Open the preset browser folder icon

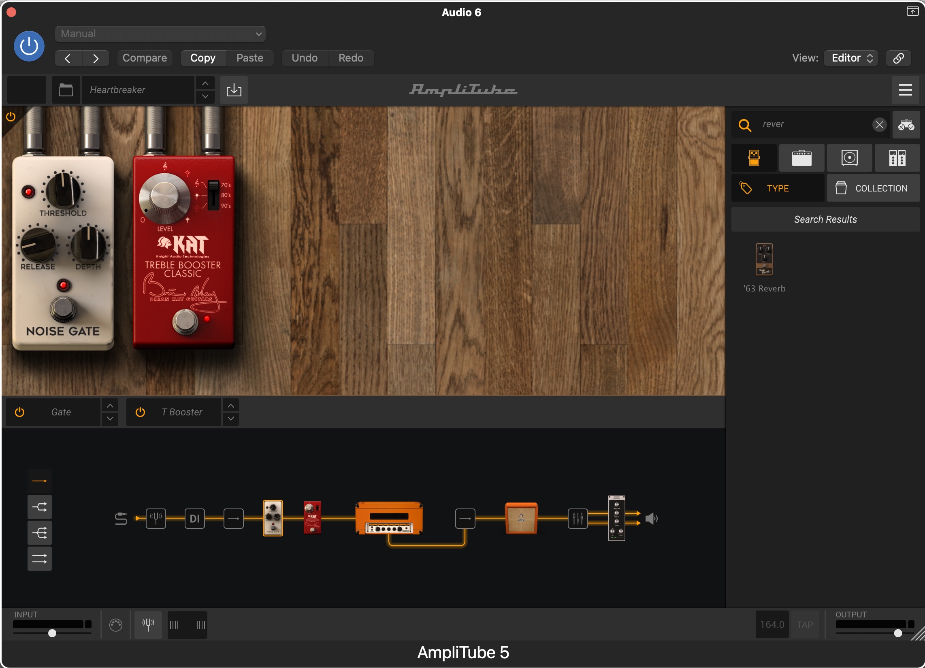coord(66,90)
